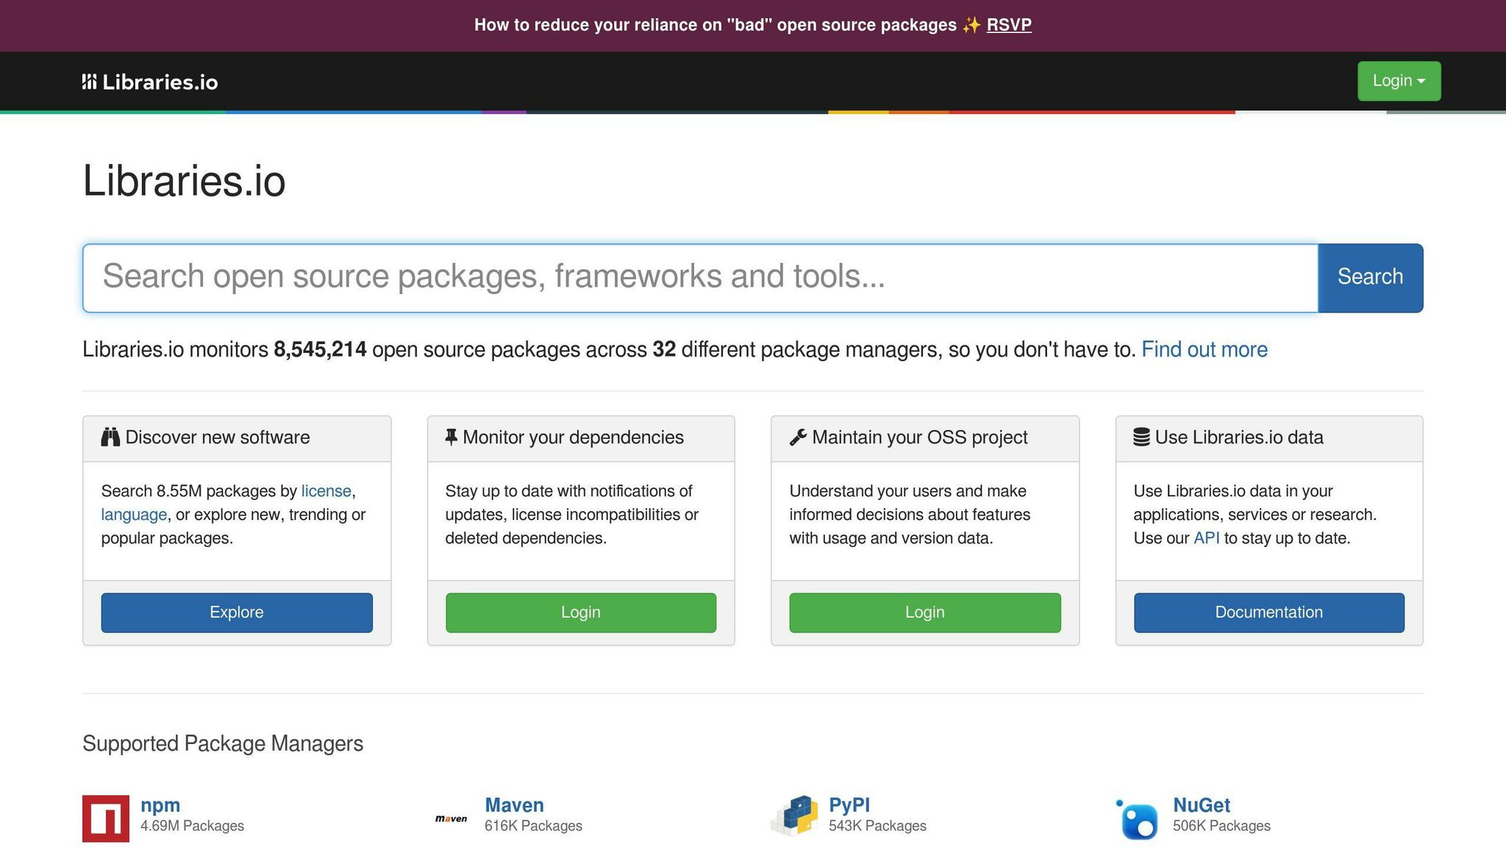The image size is (1506, 847).
Task: Click the Find out more link
Action: click(x=1204, y=349)
